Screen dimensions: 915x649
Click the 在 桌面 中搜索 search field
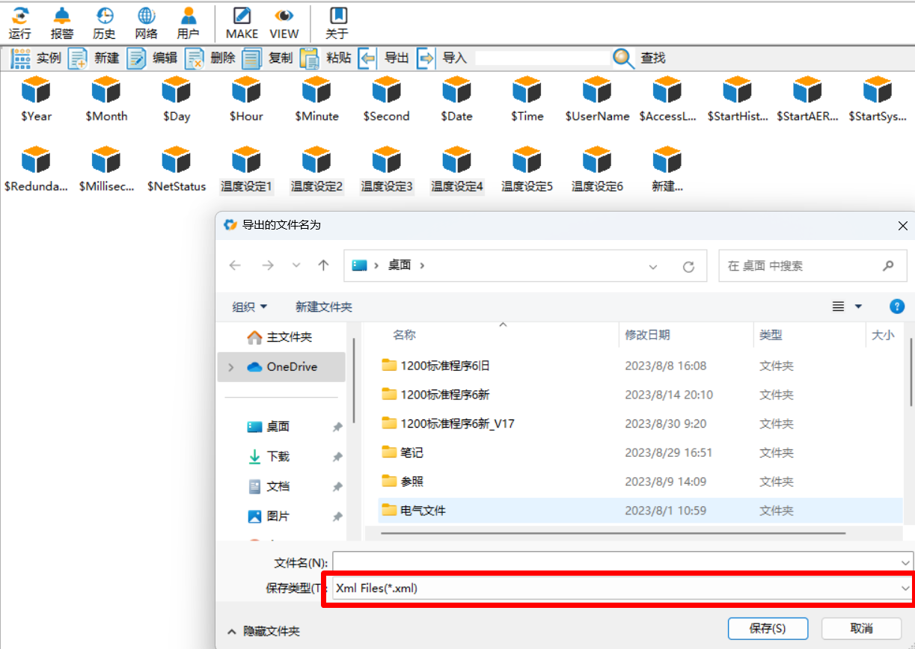click(x=801, y=266)
